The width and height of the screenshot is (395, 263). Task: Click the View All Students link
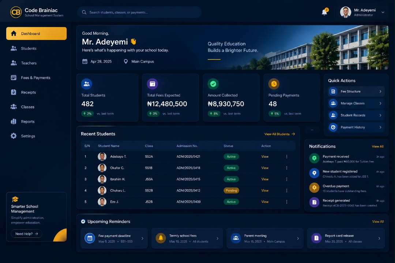280,134
